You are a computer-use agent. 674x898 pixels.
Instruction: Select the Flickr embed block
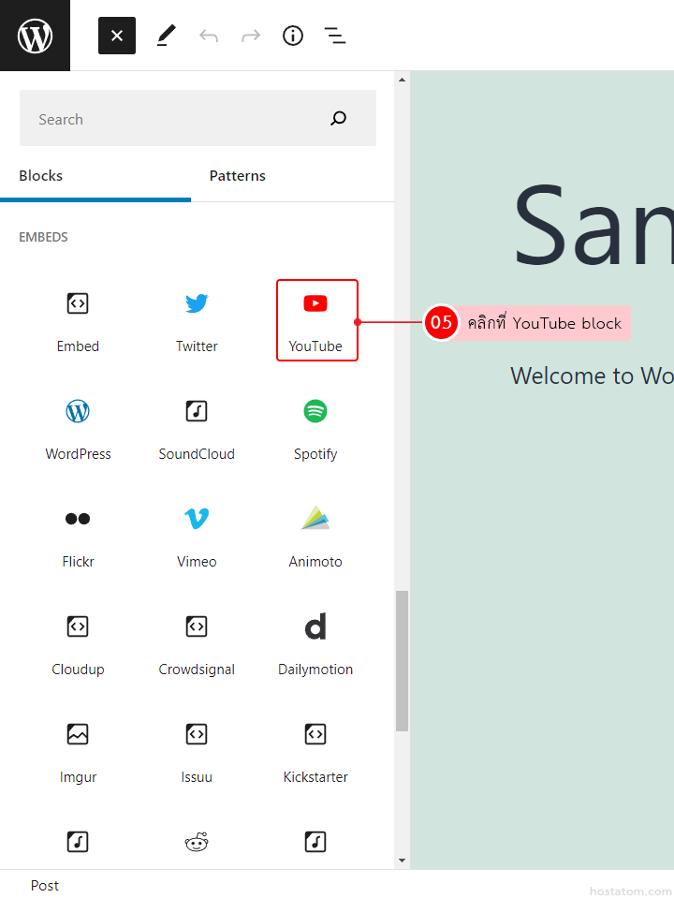coord(78,536)
